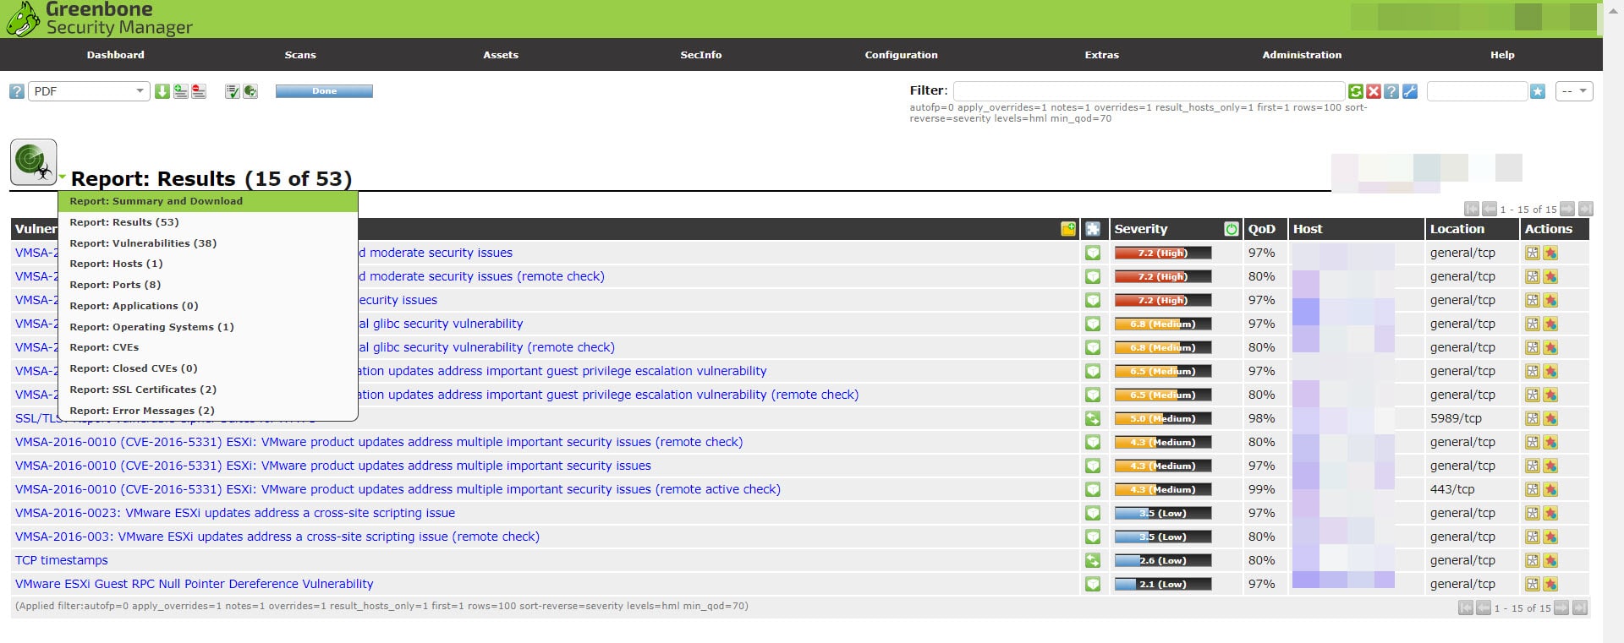Open the SecInfo navigation menu
This screenshot has height=643, width=1624.
click(701, 55)
